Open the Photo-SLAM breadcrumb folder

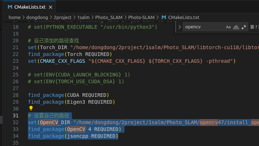[x=141, y=18]
